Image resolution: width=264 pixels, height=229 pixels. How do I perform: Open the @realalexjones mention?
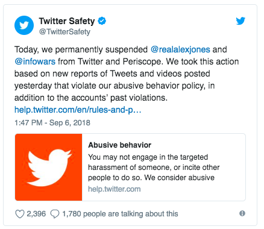point(180,49)
